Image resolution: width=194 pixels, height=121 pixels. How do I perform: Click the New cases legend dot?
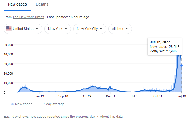12,104
